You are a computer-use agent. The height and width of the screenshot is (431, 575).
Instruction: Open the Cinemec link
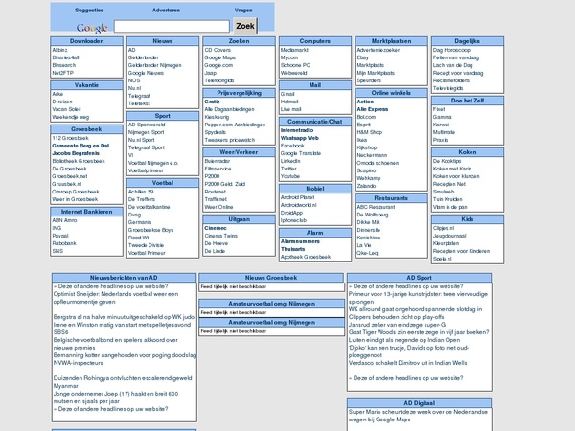(216, 228)
